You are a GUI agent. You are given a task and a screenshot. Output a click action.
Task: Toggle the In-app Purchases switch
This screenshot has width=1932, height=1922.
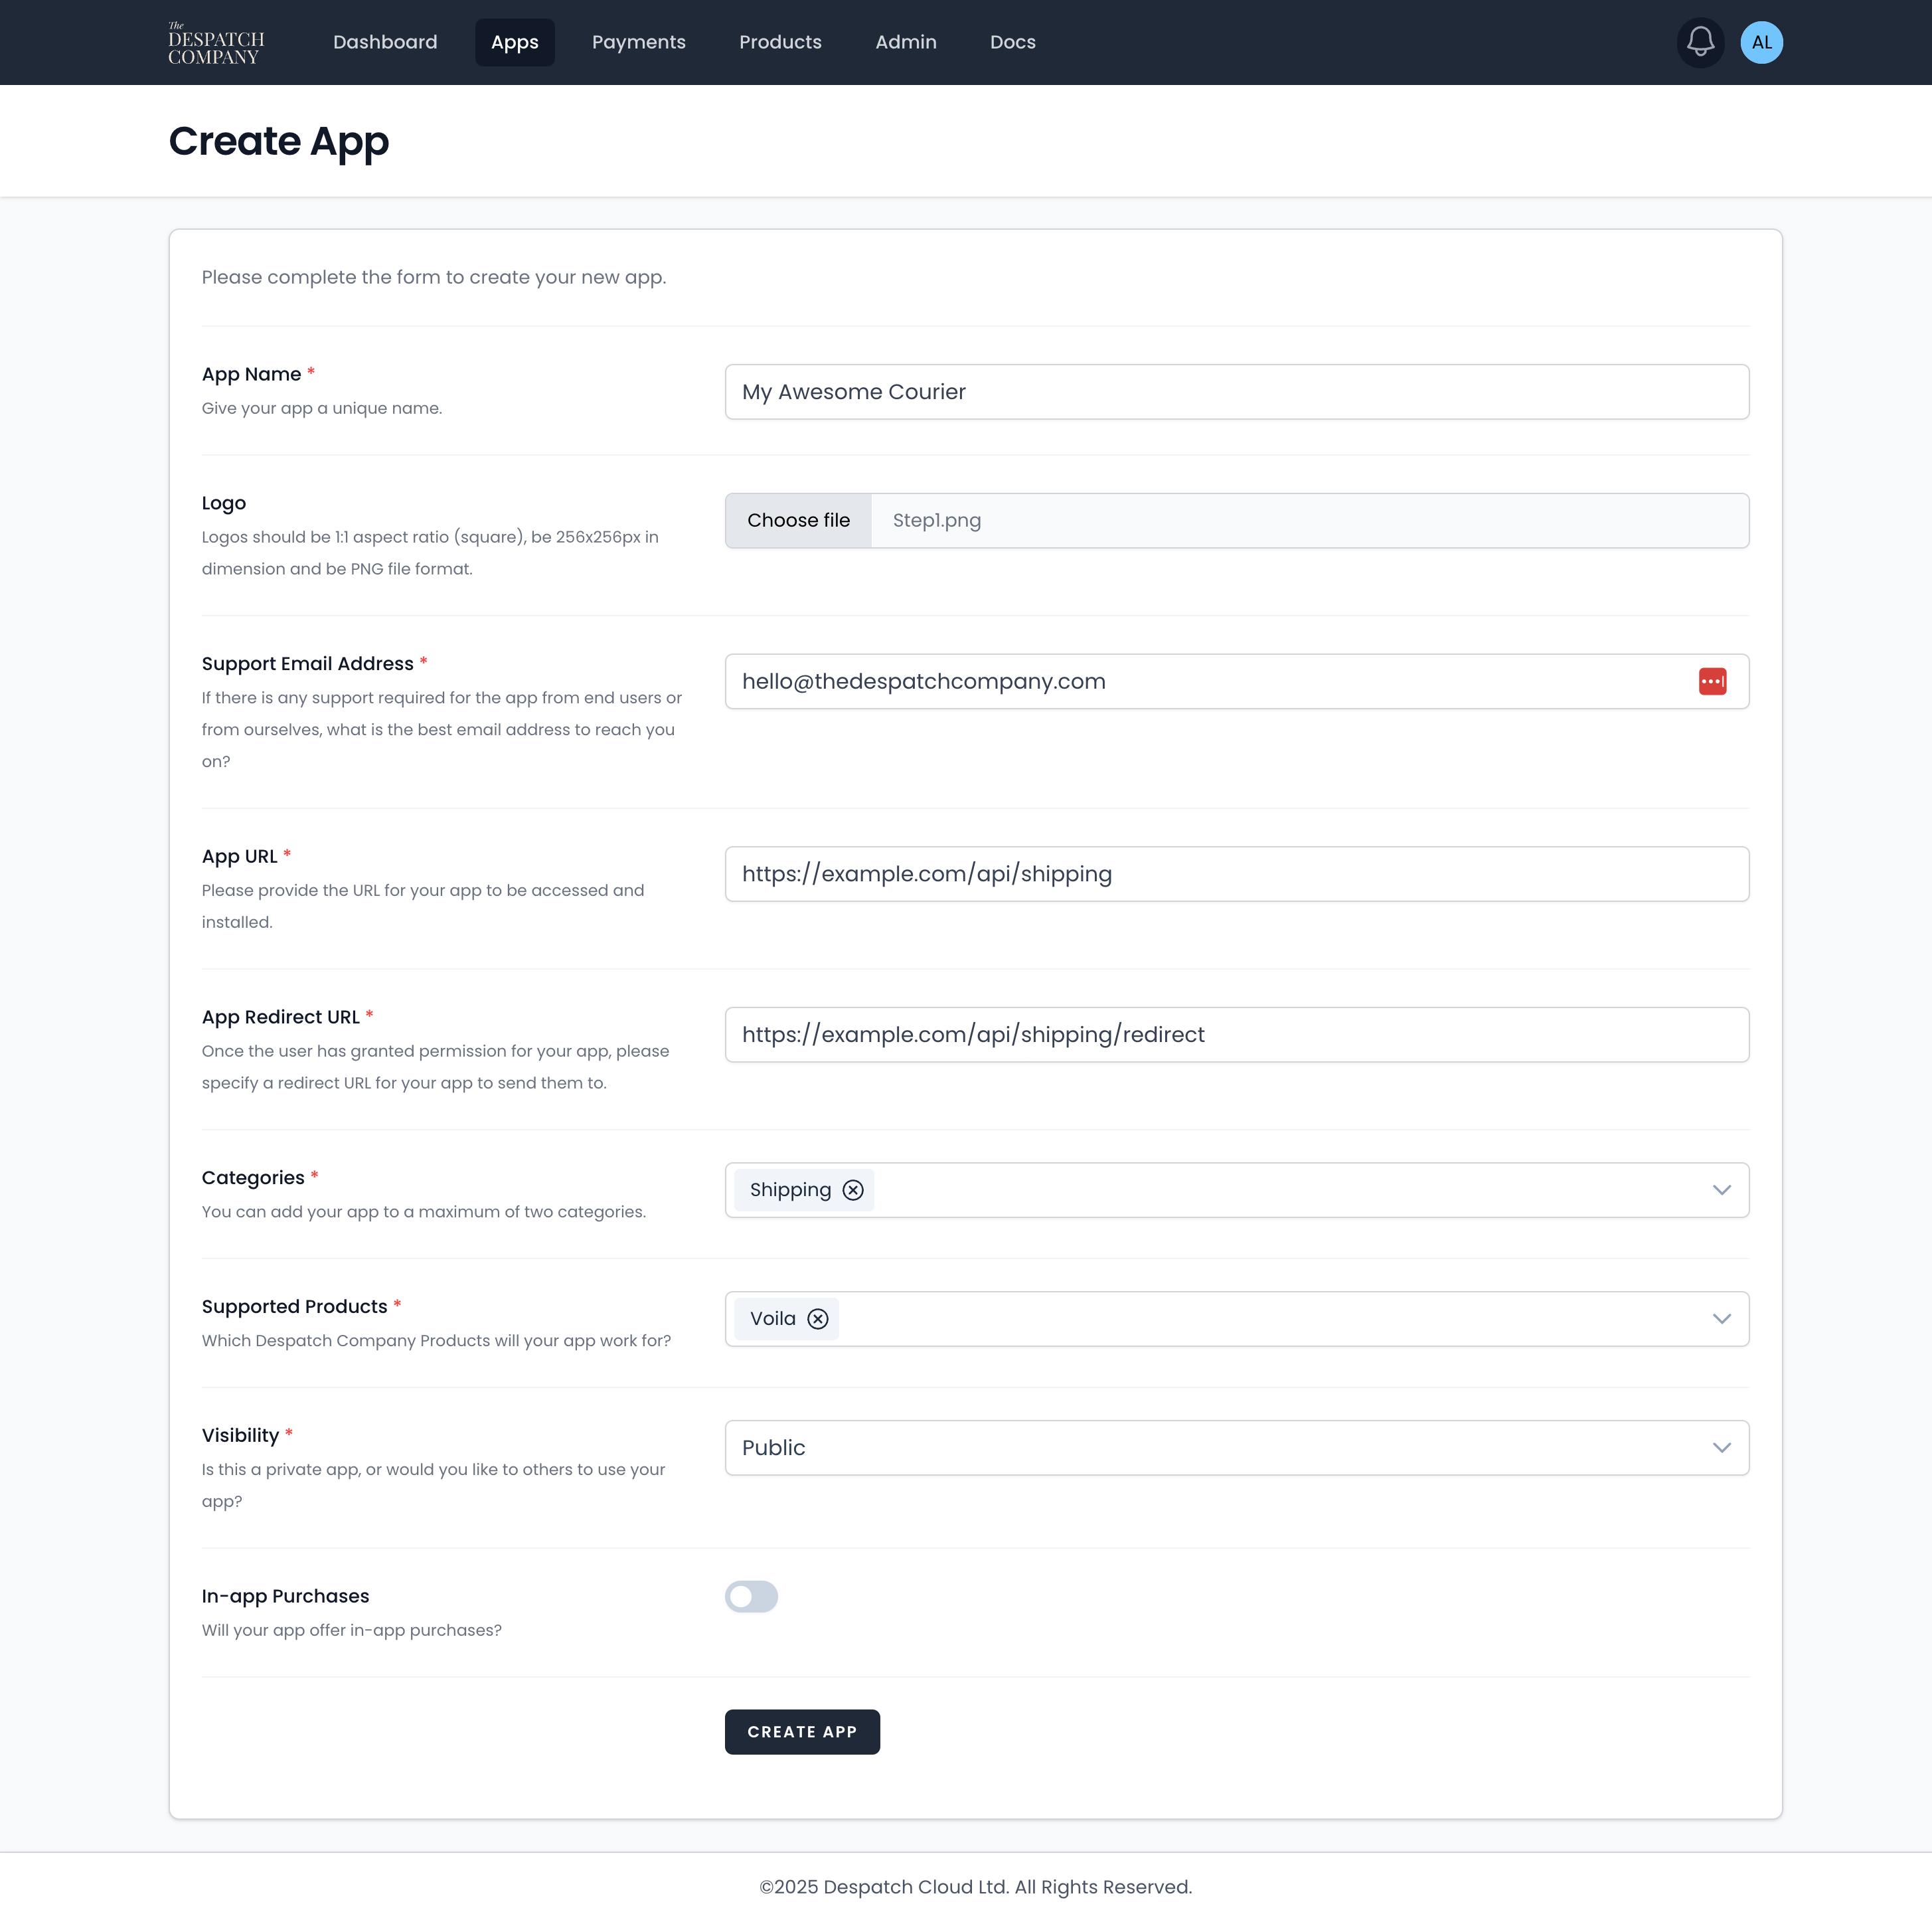pyautogui.click(x=751, y=1596)
